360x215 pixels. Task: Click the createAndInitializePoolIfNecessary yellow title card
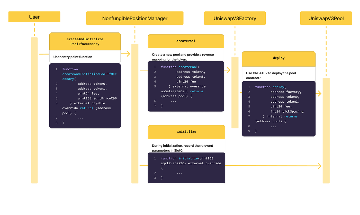[x=85, y=41]
